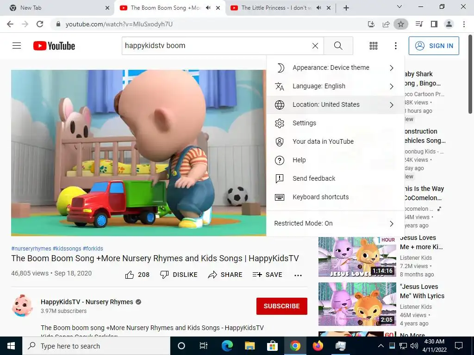This screenshot has height=355, width=474.
Task: Open Chrome three-dot menu
Action: click(x=464, y=24)
